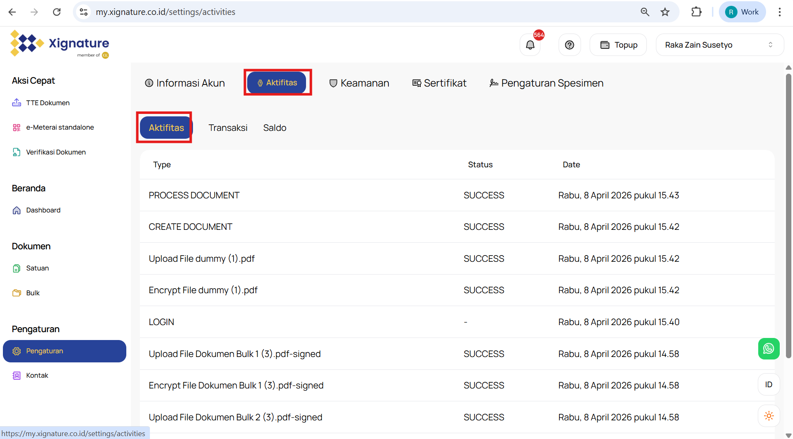Open WhatsApp chat support button
Screen dimensions: 793x439
click(769, 349)
